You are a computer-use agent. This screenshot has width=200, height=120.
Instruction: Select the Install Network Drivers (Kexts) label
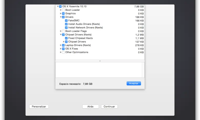(85, 28)
